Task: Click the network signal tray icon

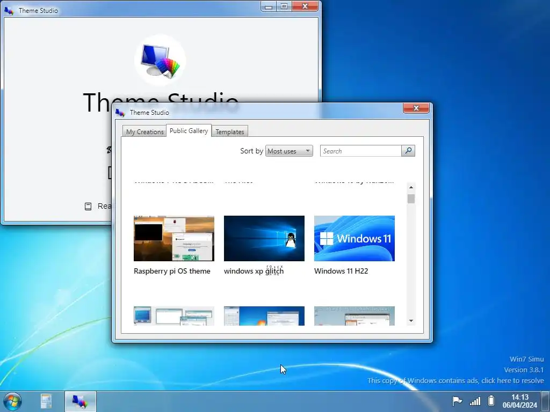Action: (475, 401)
